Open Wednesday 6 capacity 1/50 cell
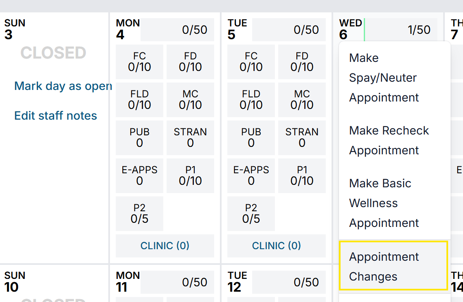Viewport: 463px width, 302px height. click(x=401, y=30)
